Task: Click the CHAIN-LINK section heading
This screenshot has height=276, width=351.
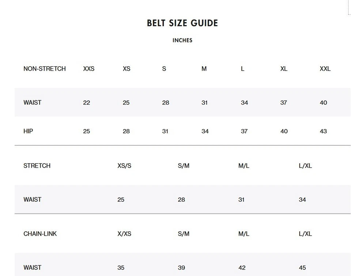Action: tap(40, 234)
